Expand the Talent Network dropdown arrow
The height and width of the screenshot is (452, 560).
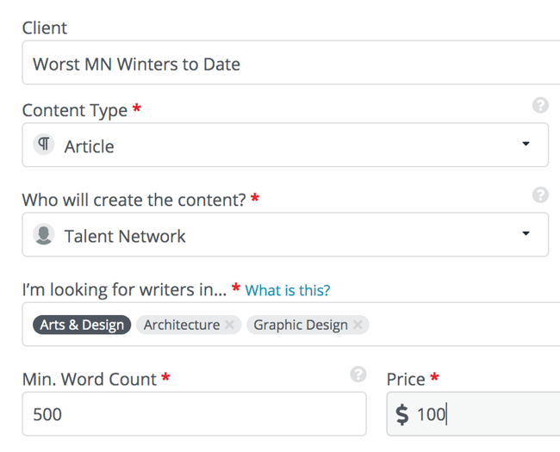[526, 233]
